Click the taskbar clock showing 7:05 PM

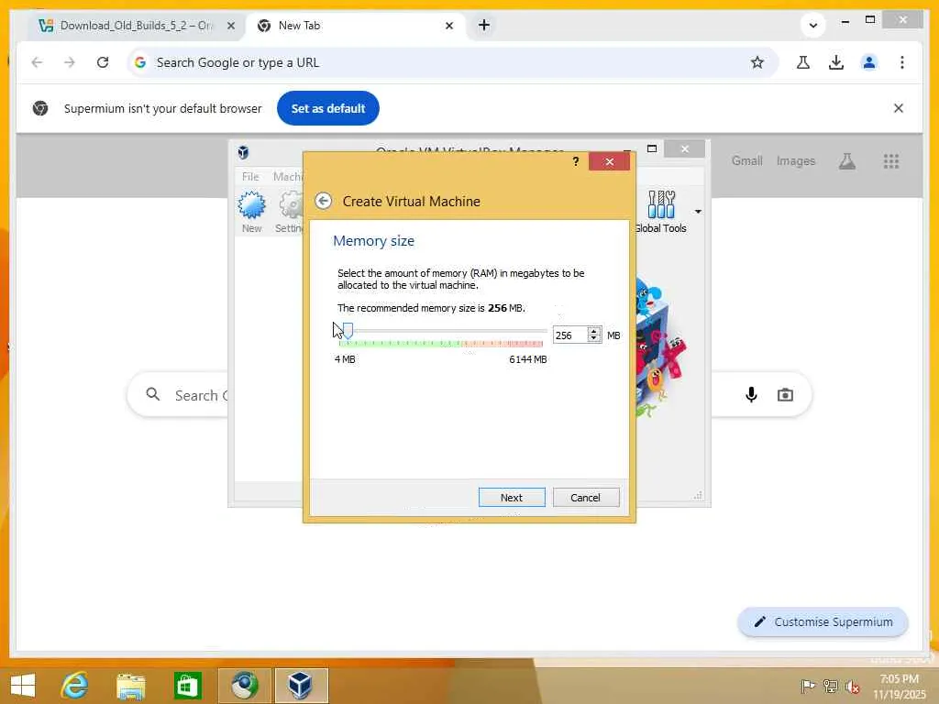[899, 686]
